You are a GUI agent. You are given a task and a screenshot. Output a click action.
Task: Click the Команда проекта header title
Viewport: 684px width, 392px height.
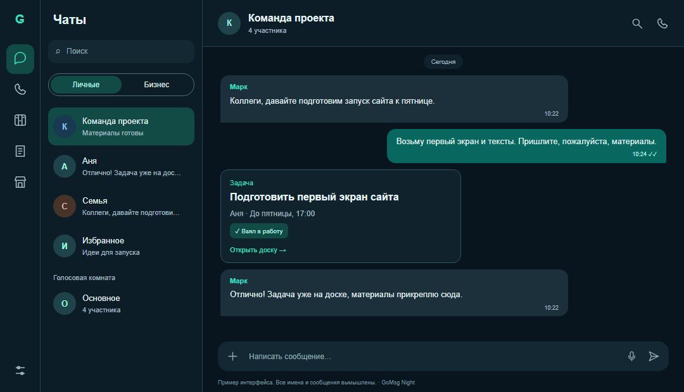(291, 18)
